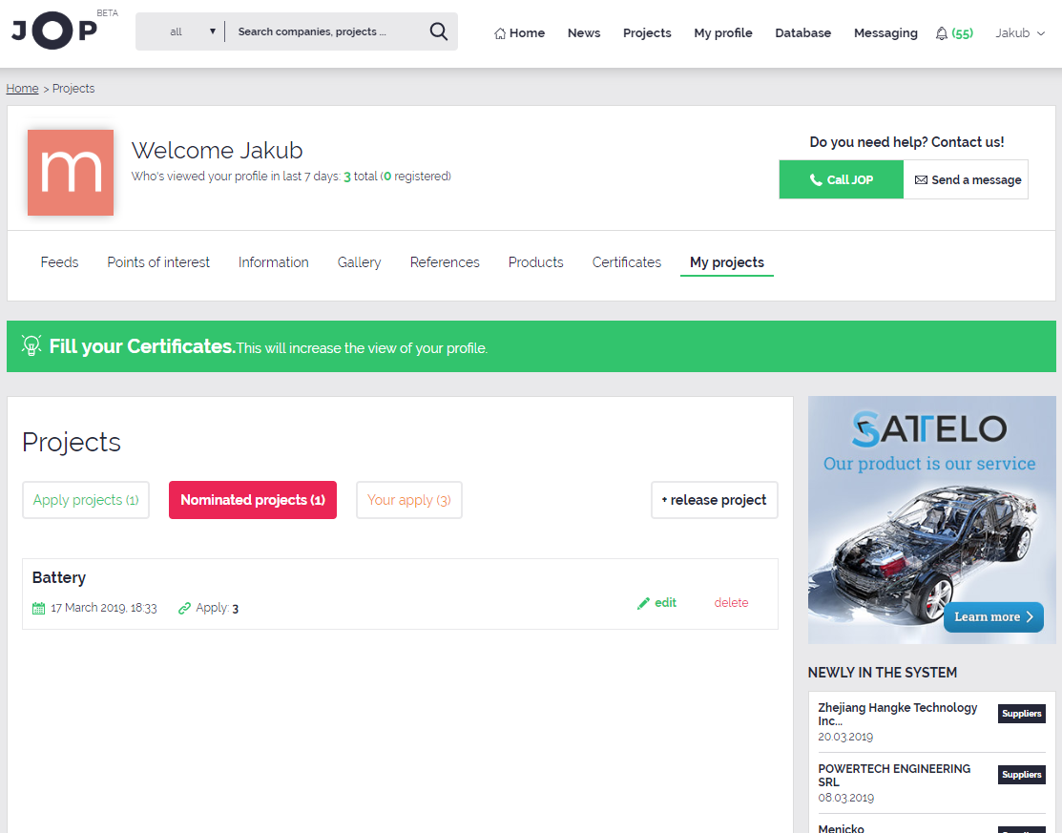Screen dimensions: 1062x833
Task: Click the search companies input field
Action: 326,31
